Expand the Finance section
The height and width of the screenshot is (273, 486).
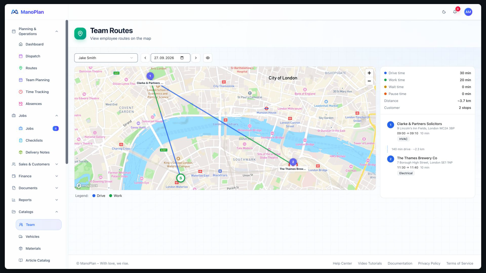(x=35, y=176)
